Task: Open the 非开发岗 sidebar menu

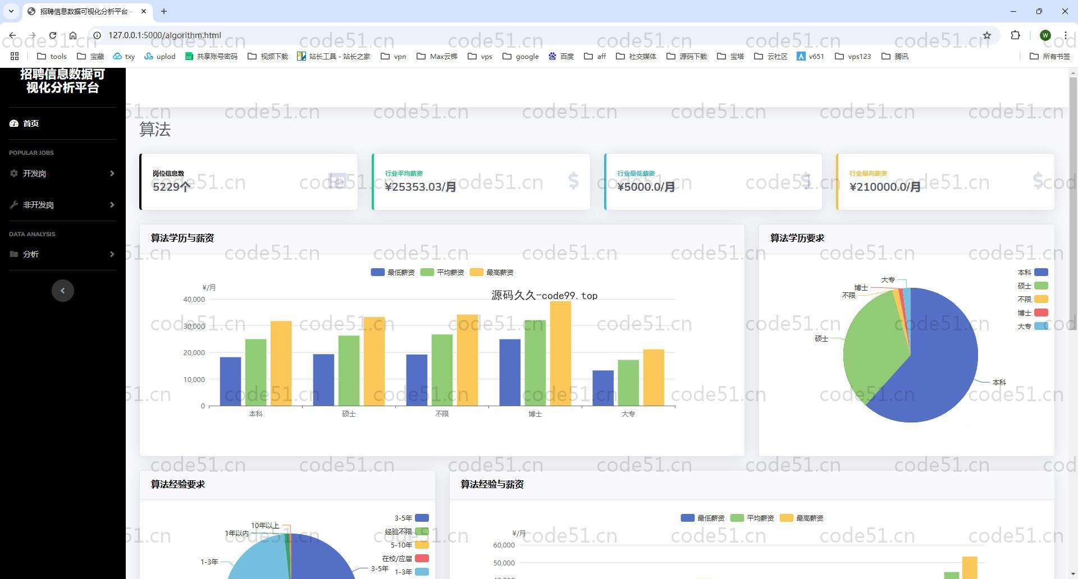Action: point(63,205)
